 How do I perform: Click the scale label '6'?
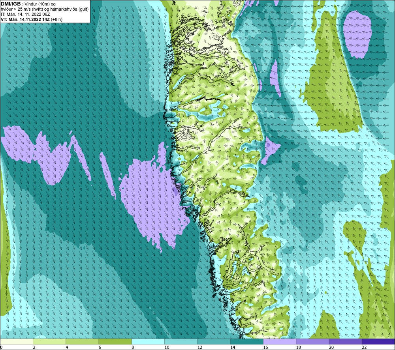pyautogui.click(x=100, y=348)
